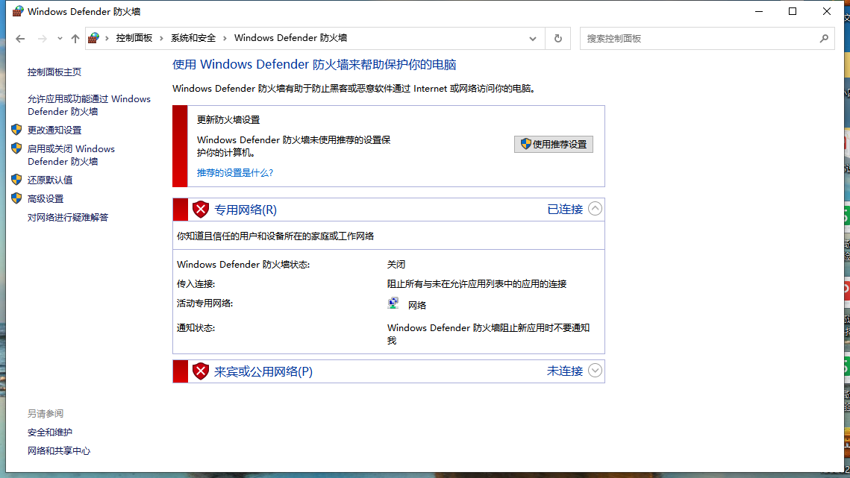Expand address bar history dropdown

[532, 39]
